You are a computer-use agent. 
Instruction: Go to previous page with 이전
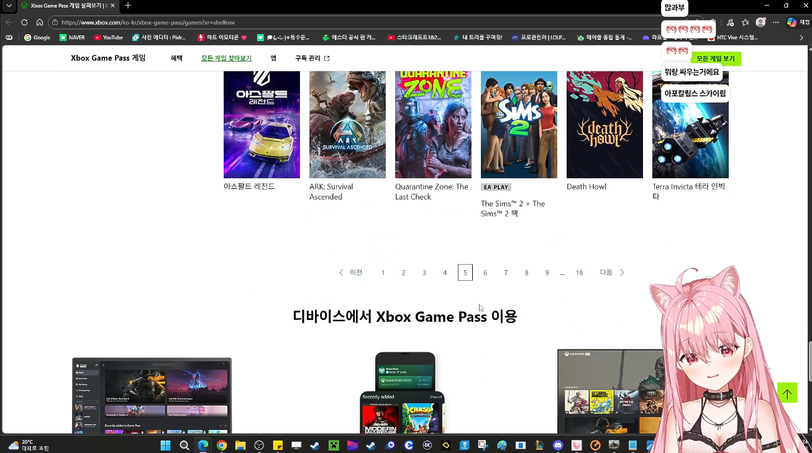[350, 273]
